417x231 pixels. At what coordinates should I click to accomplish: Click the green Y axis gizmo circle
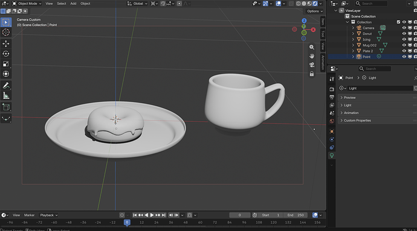coord(304,33)
